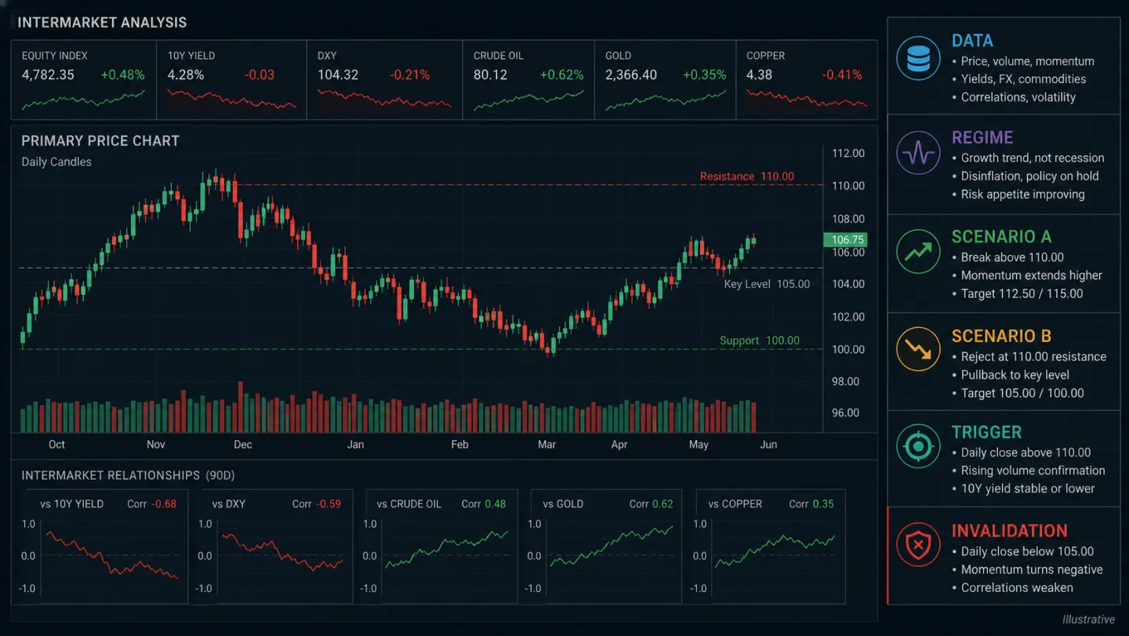Viewport: 1129px width, 636px height.
Task: Click the Disinflation, policy on hold line
Action: [x=1029, y=176]
